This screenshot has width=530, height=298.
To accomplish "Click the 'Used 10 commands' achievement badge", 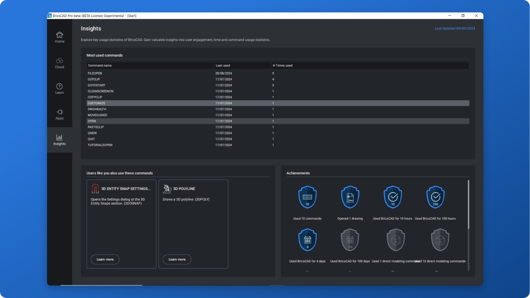I will coord(307,197).
